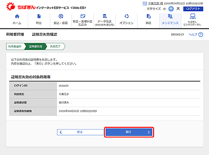Click the 利用者管理 page title
Viewport: 209px width, 155px height.
[x=15, y=35]
